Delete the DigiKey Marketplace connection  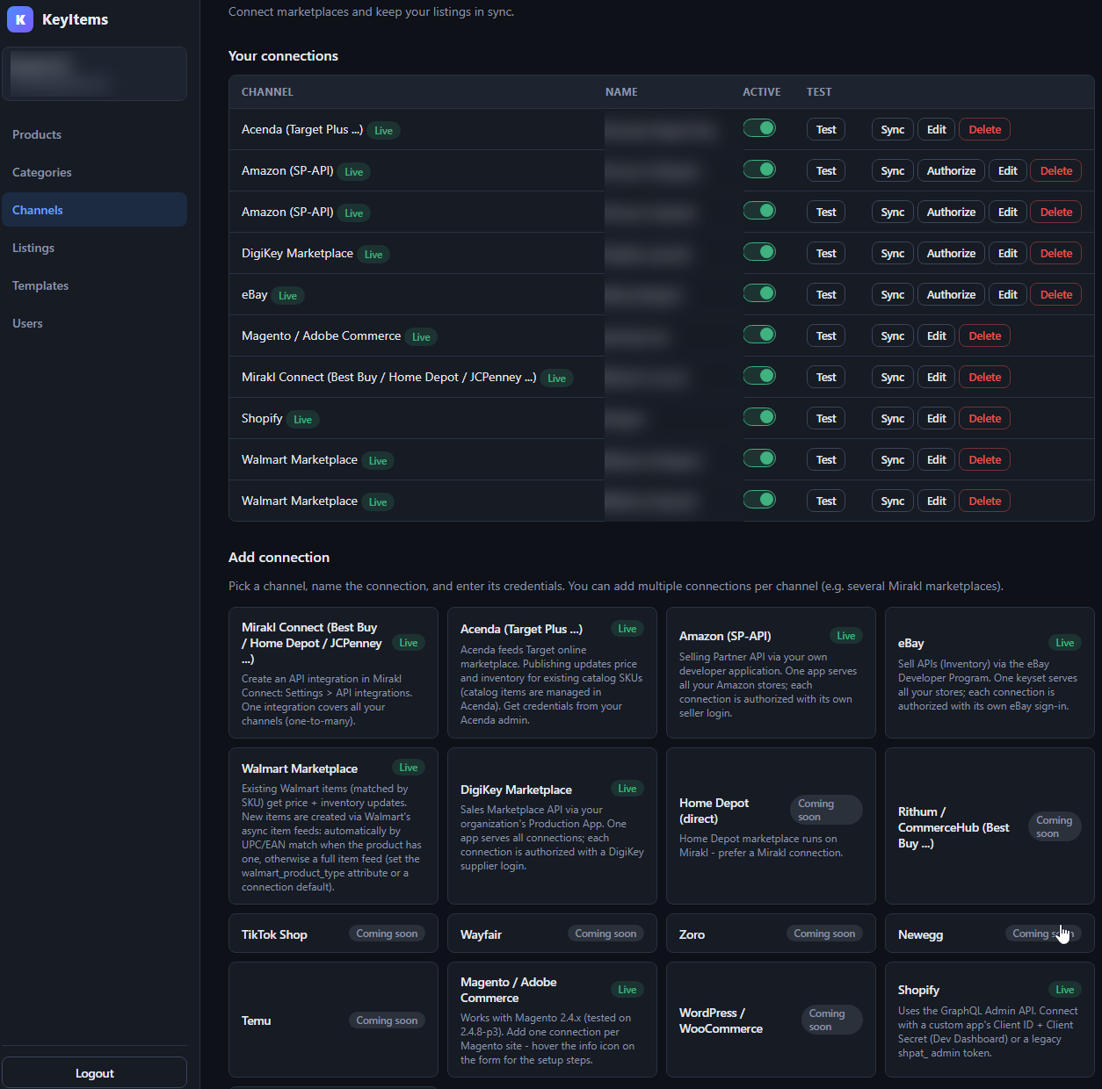click(1056, 253)
